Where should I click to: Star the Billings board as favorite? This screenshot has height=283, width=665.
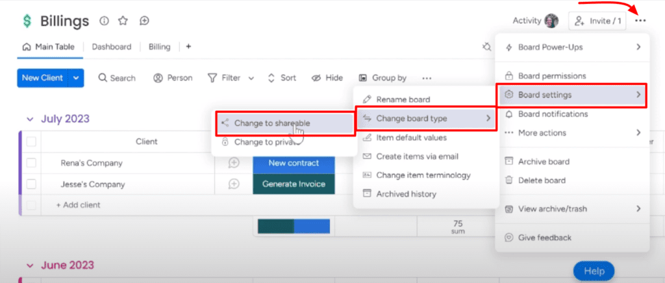(x=123, y=21)
